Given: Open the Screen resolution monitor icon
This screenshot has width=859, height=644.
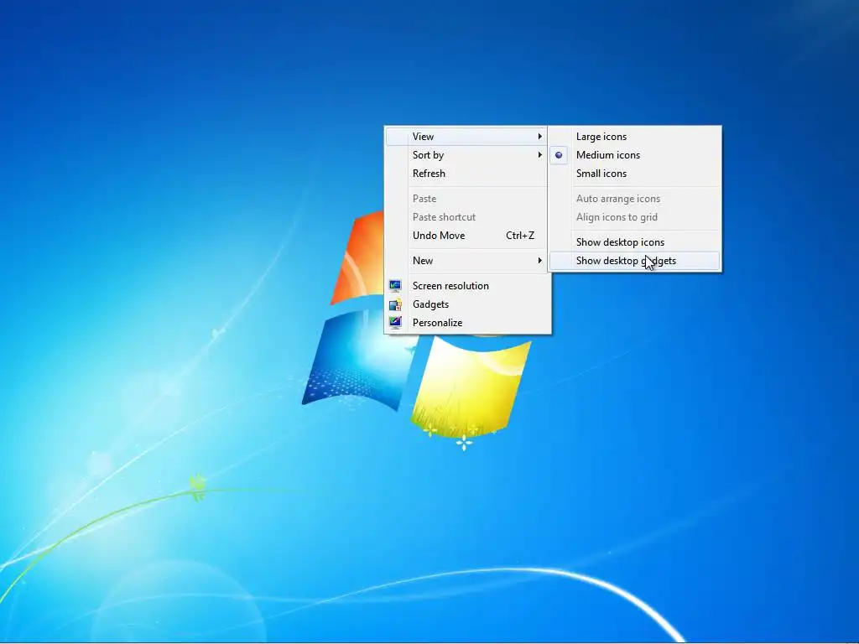Looking at the screenshot, I should (395, 286).
